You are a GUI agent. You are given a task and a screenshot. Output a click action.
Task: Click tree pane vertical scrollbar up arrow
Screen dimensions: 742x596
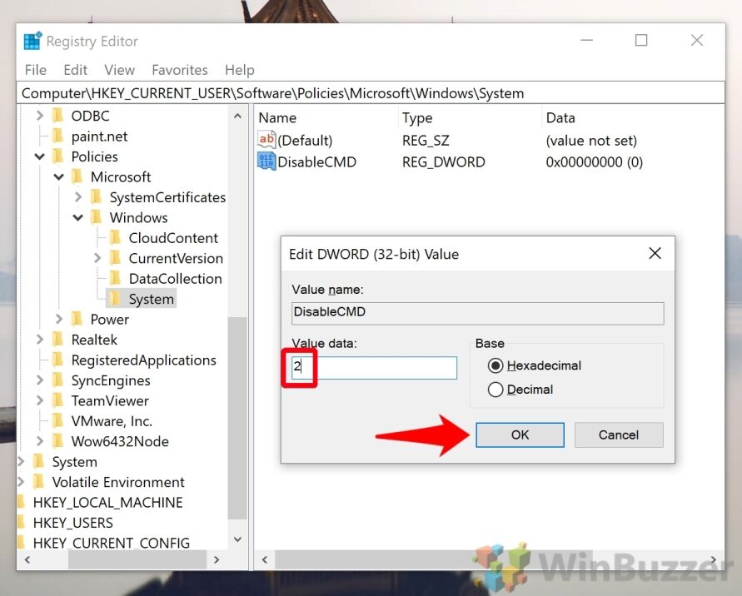point(237,116)
